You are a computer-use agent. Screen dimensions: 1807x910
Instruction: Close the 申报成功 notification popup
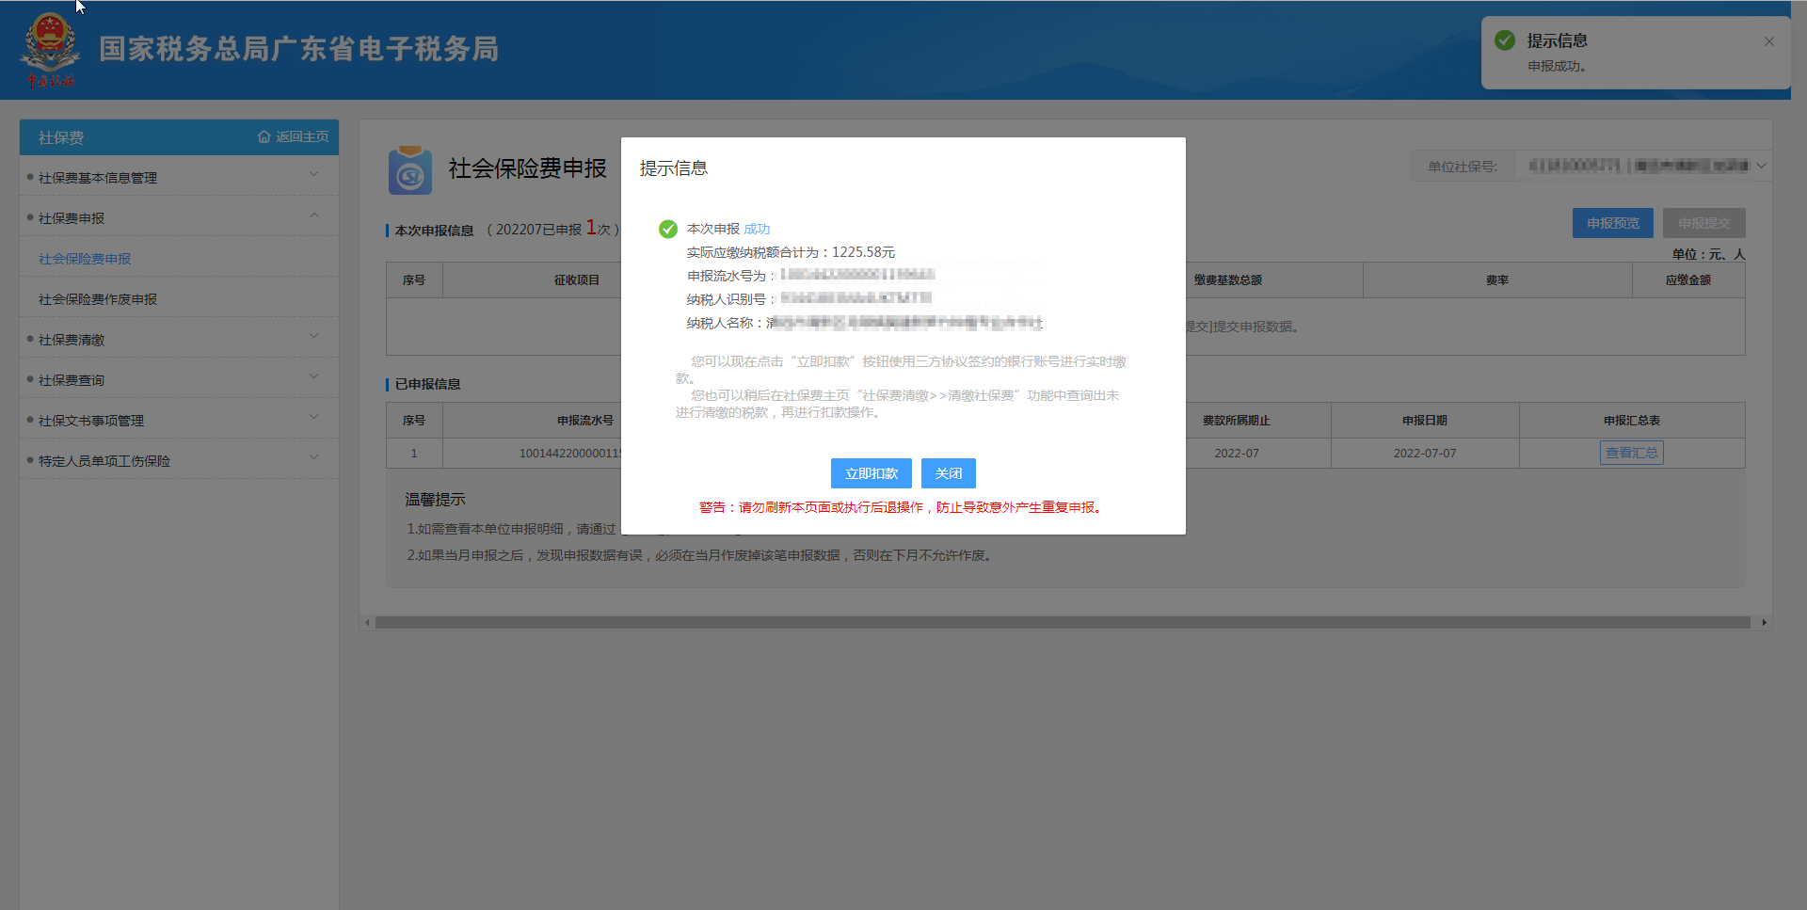point(1768,41)
